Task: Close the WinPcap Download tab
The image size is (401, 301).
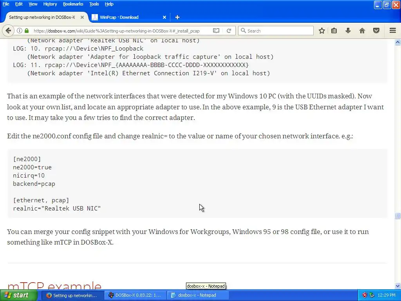Action: tap(164, 17)
